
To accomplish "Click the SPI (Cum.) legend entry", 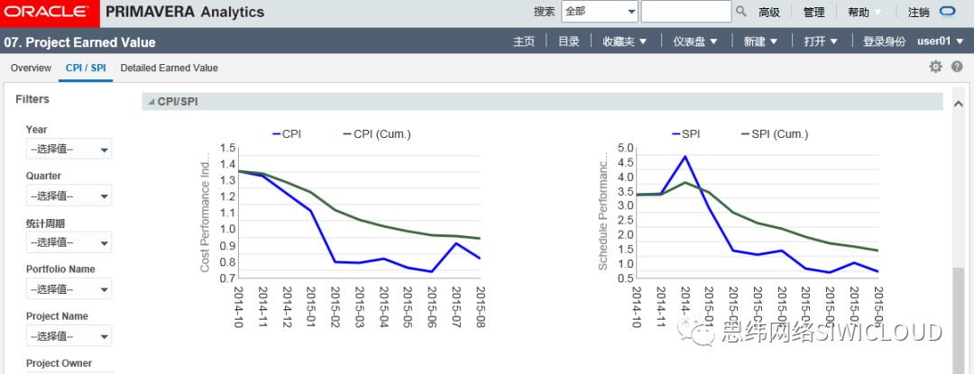I will (776, 134).
